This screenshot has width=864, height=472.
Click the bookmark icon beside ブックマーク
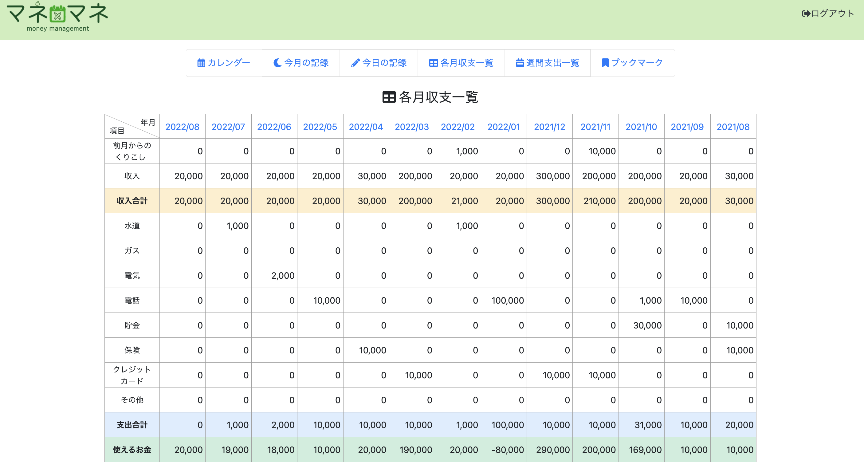click(605, 63)
